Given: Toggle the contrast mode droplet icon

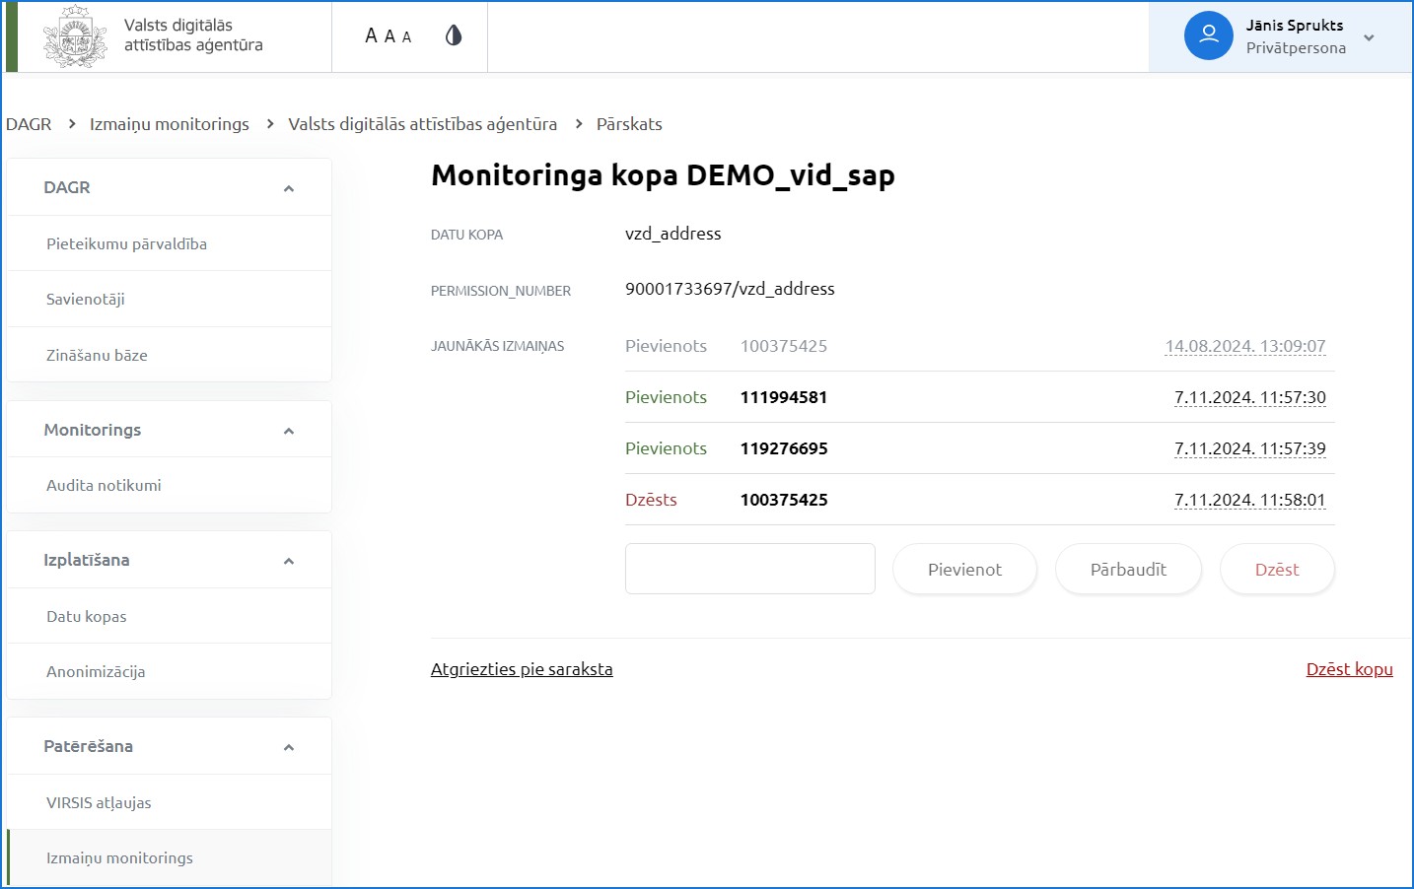Looking at the screenshot, I should click(454, 35).
